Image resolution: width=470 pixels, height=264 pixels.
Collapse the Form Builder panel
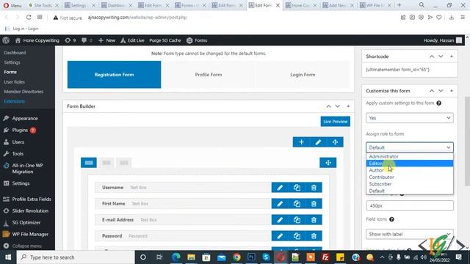coord(348,106)
